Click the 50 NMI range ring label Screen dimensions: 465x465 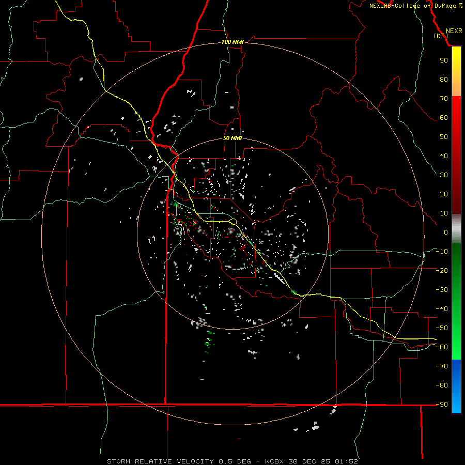point(233,138)
